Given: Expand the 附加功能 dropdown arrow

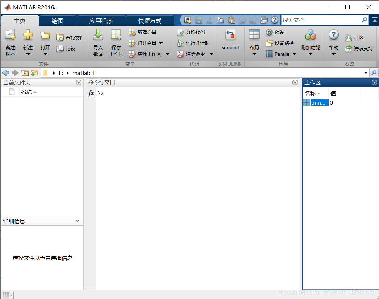Looking at the screenshot, I should [x=311, y=54].
